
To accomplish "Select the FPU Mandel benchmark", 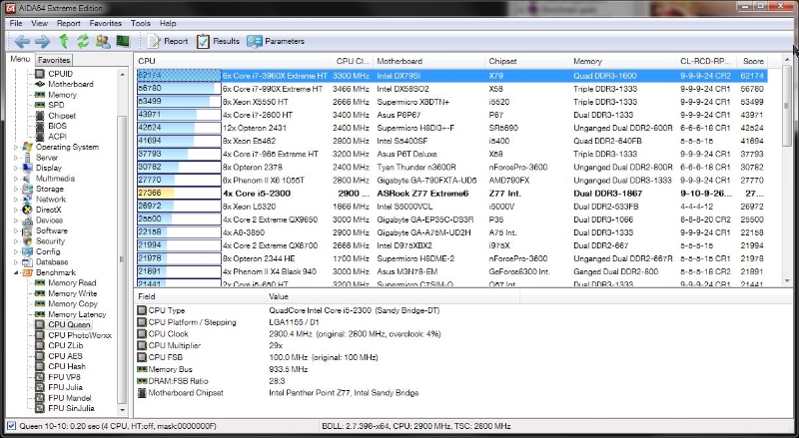I will [69, 398].
